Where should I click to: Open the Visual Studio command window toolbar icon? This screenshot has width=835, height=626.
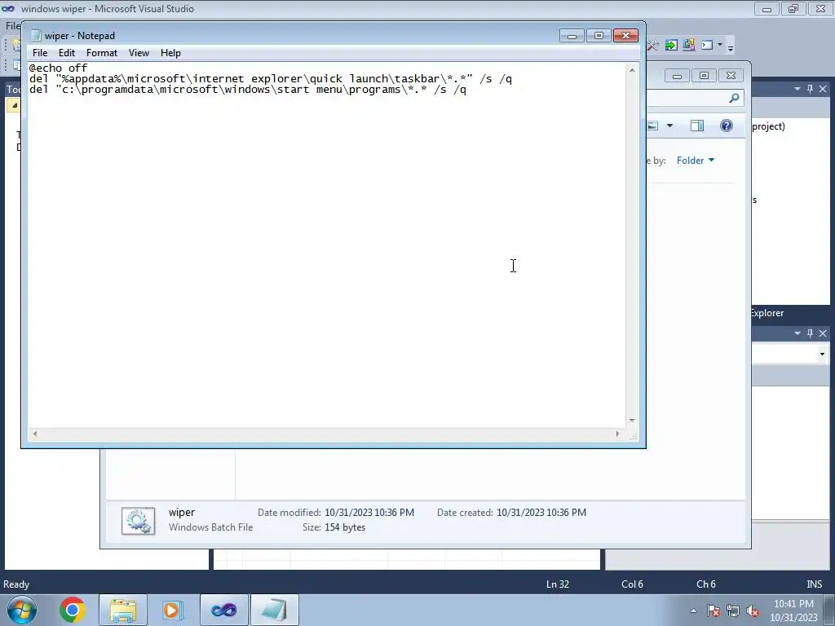coord(707,46)
